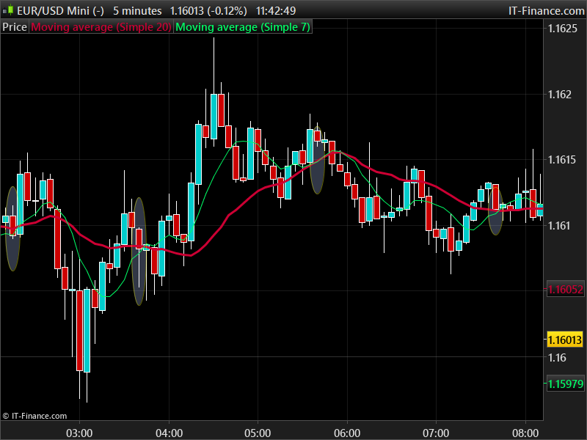Click the 1.16 price axis value
The height and width of the screenshot is (440, 587).
557,357
